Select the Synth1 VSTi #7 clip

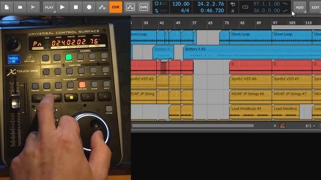click(x=292, y=82)
